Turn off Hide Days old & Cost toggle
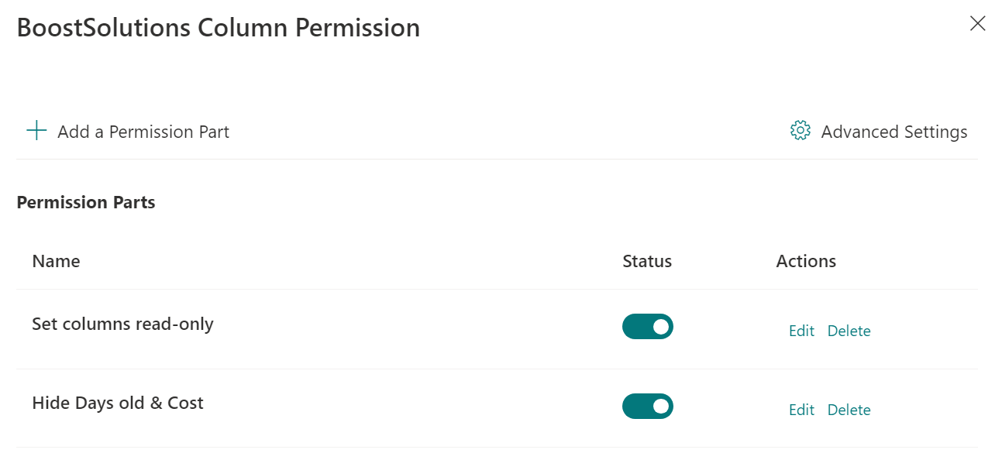Image resolution: width=1002 pixels, height=460 pixels. tap(648, 406)
